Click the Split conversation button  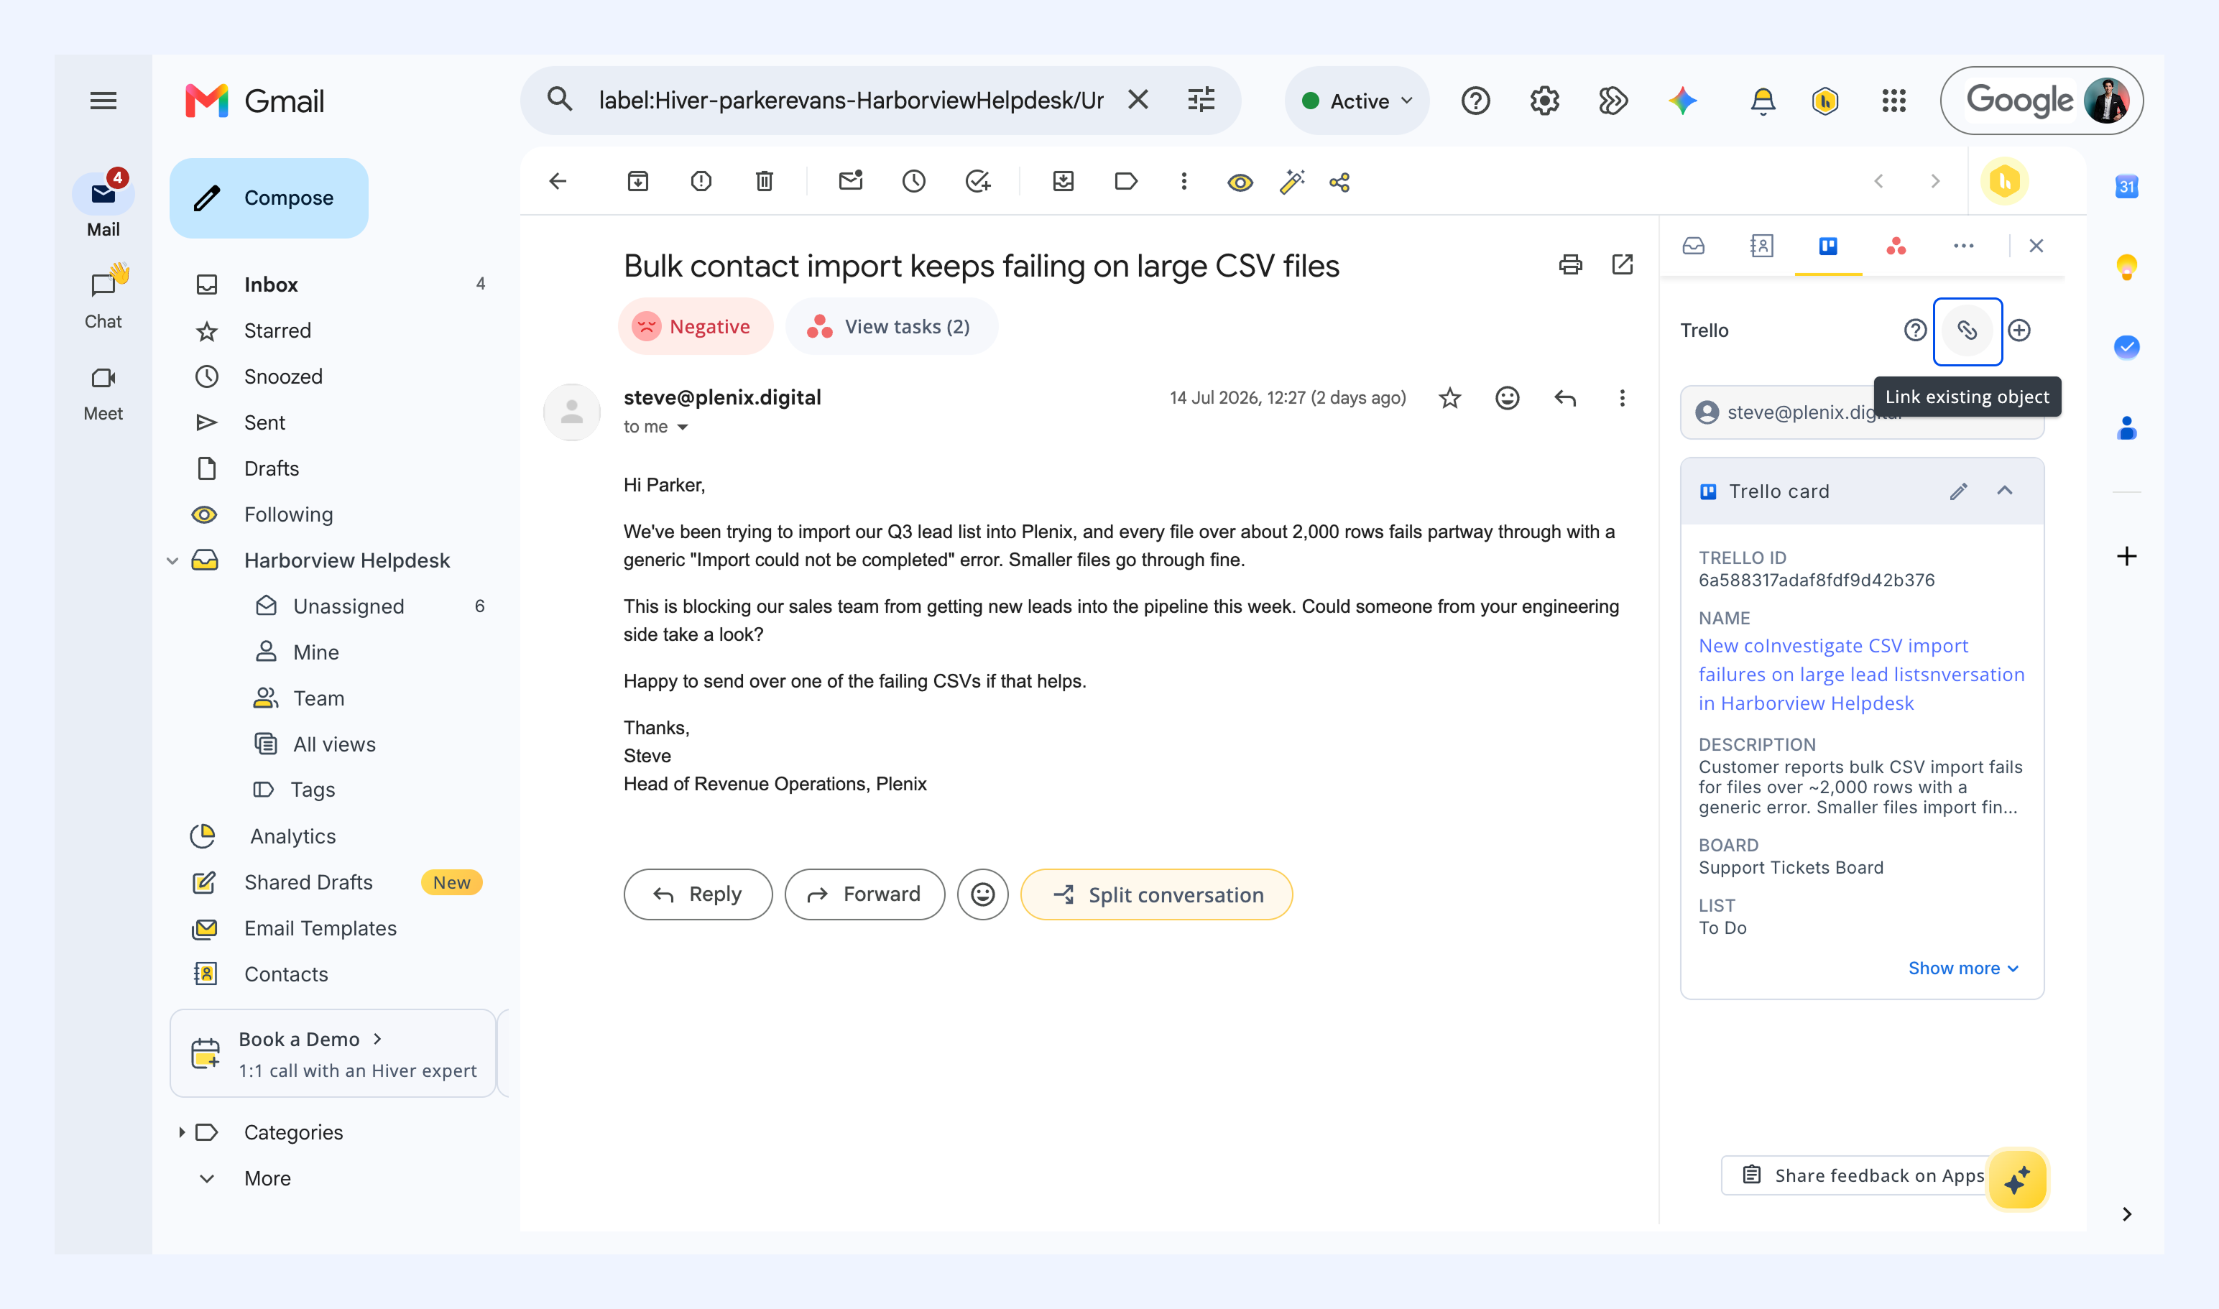click(x=1157, y=894)
